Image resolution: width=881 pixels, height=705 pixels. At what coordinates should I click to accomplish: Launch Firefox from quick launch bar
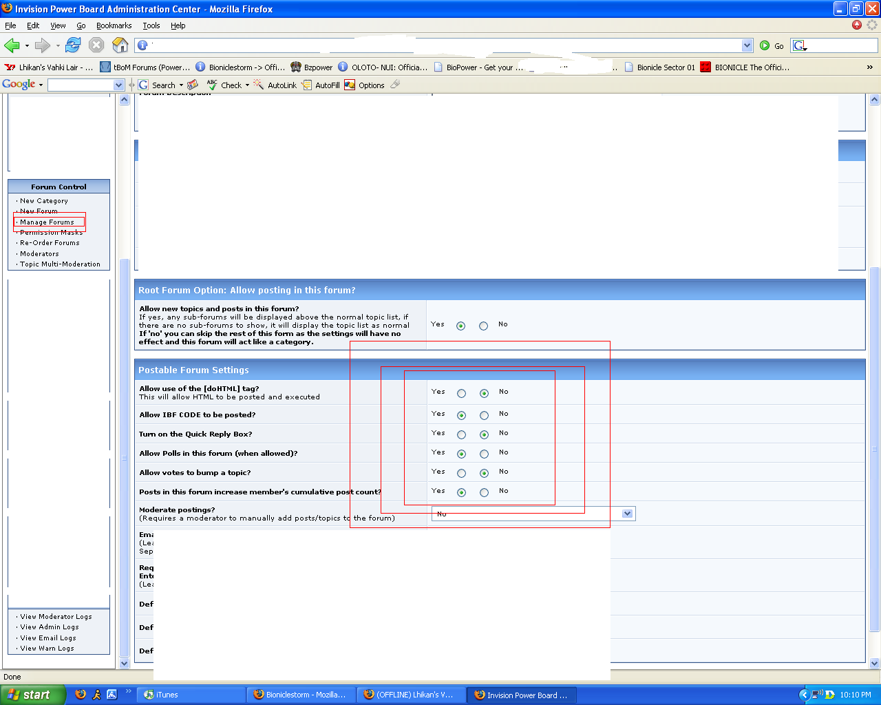pyautogui.click(x=81, y=695)
